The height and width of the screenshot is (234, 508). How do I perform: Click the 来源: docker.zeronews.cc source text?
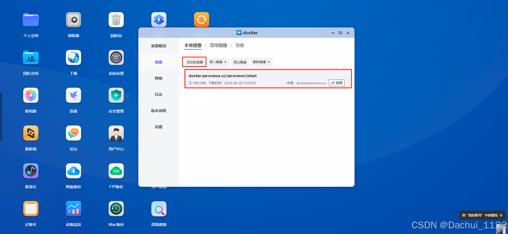[306, 83]
